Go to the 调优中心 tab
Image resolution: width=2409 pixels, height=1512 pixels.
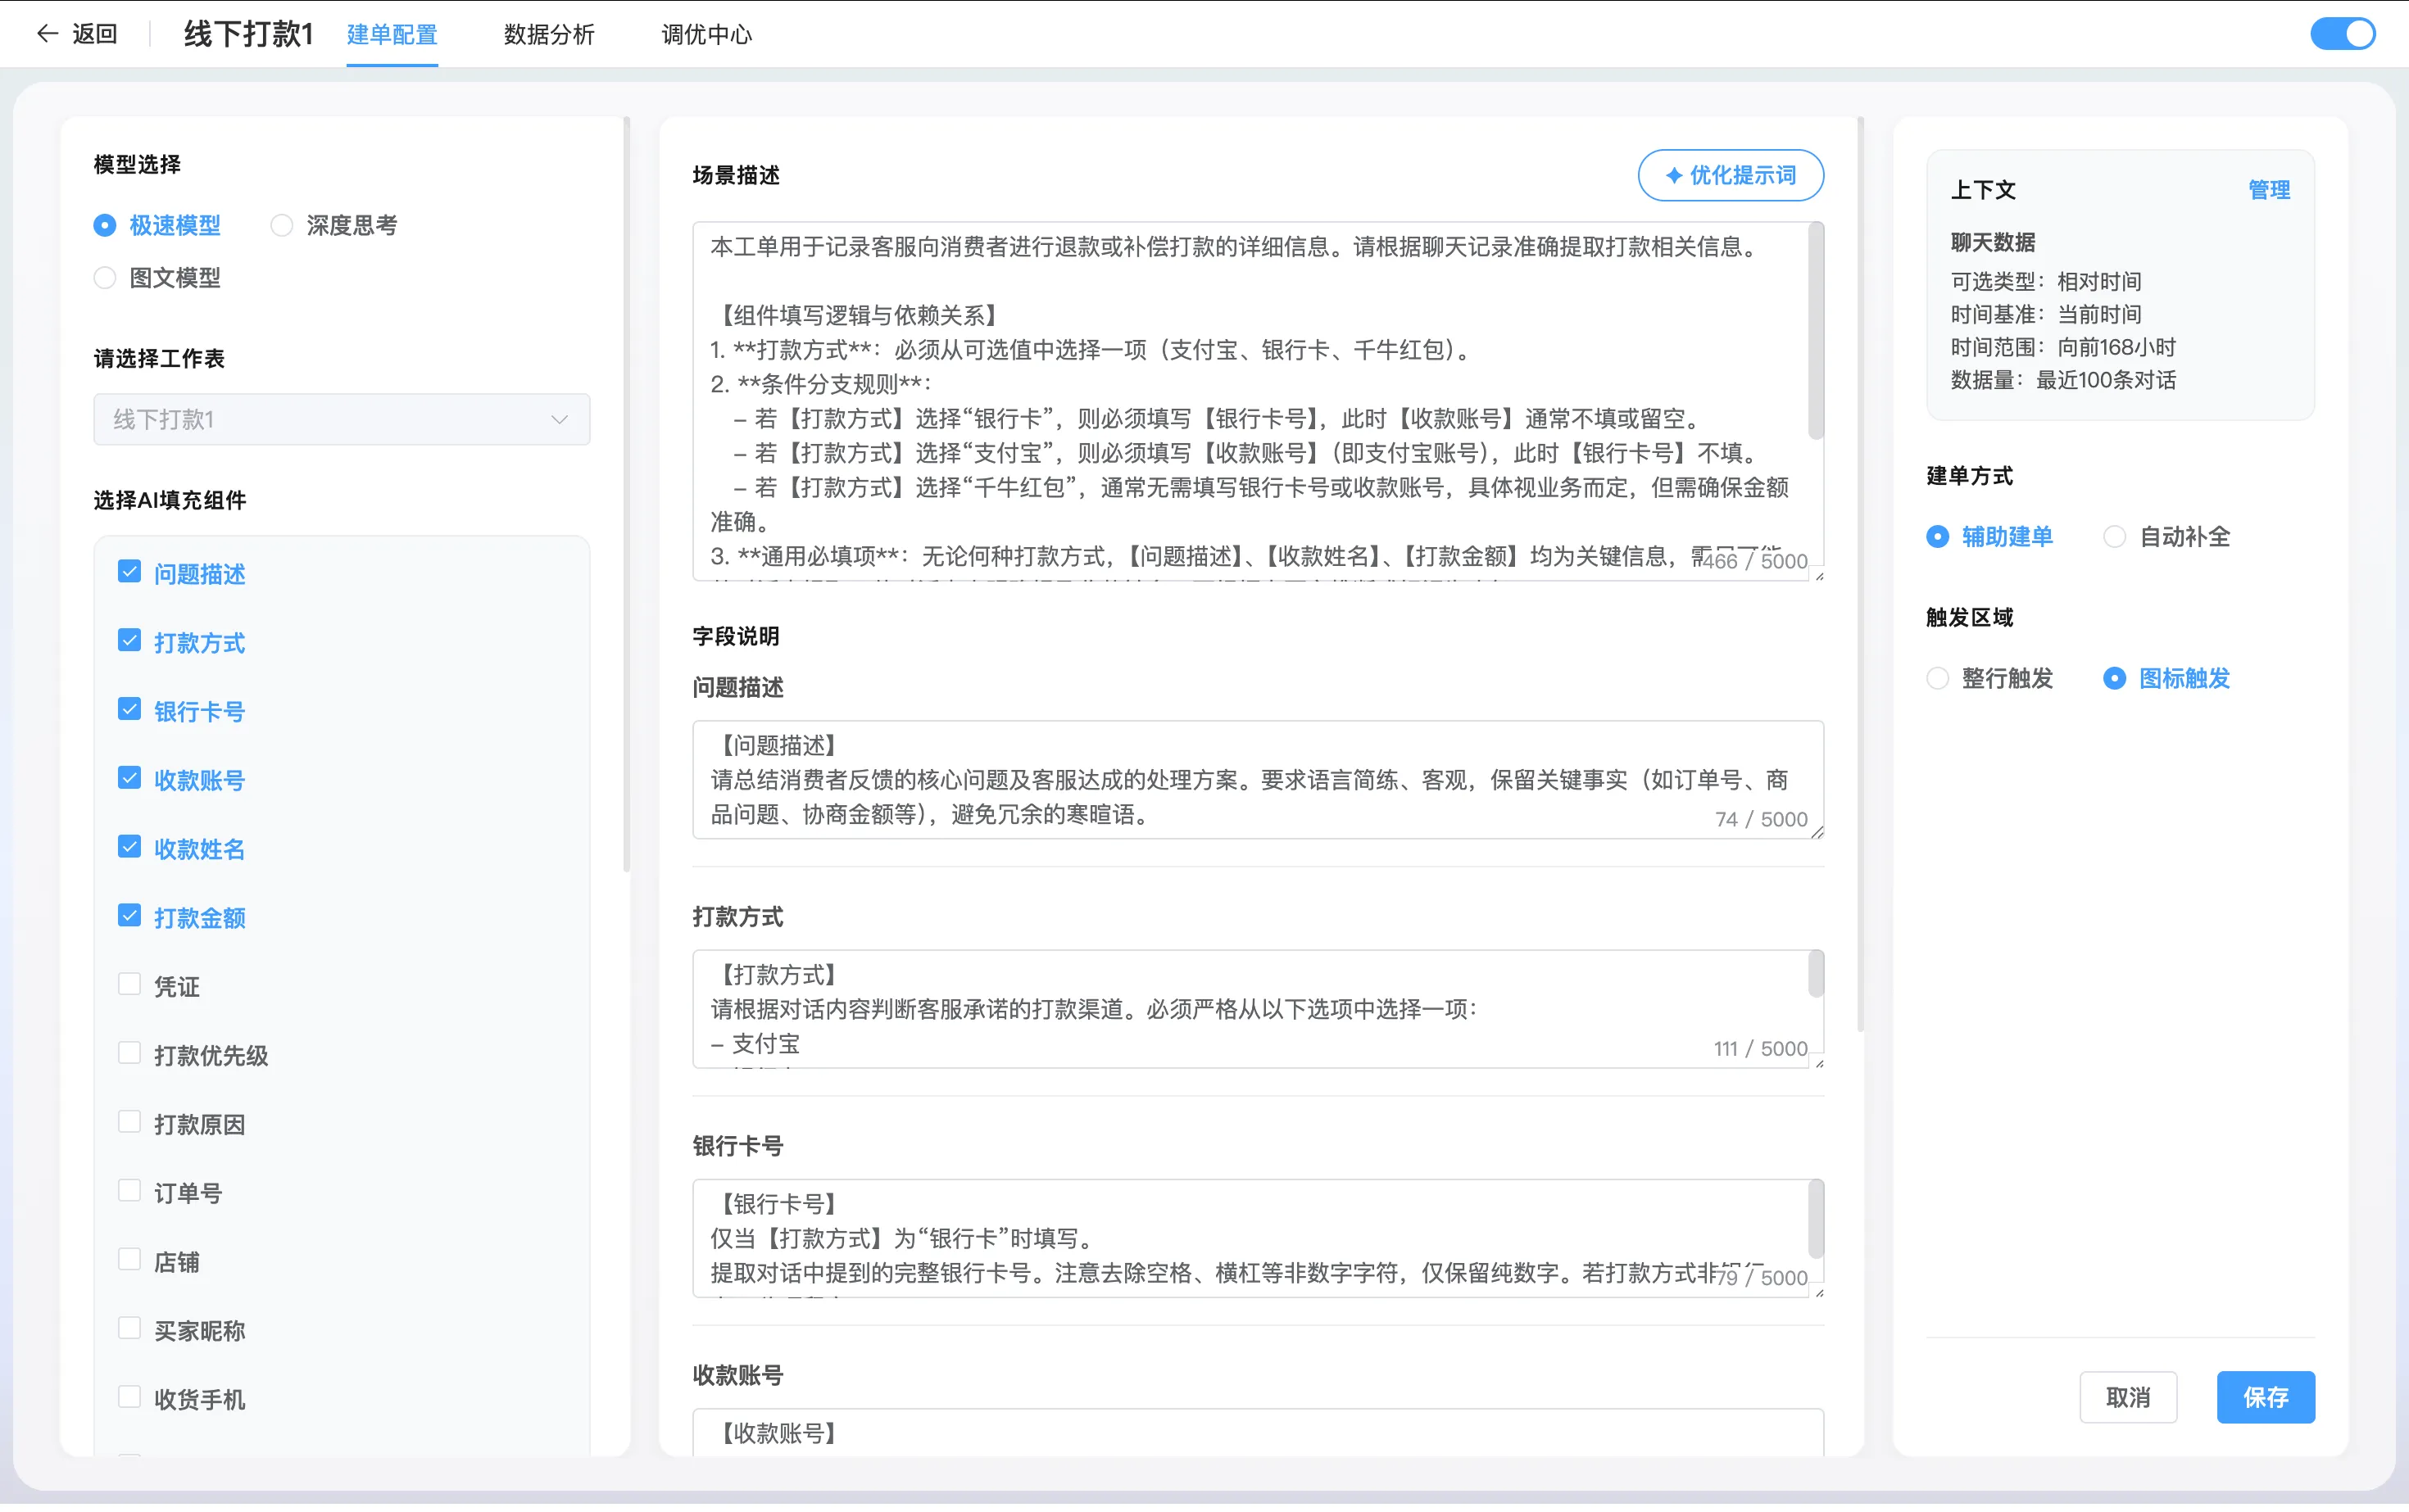pos(706,35)
